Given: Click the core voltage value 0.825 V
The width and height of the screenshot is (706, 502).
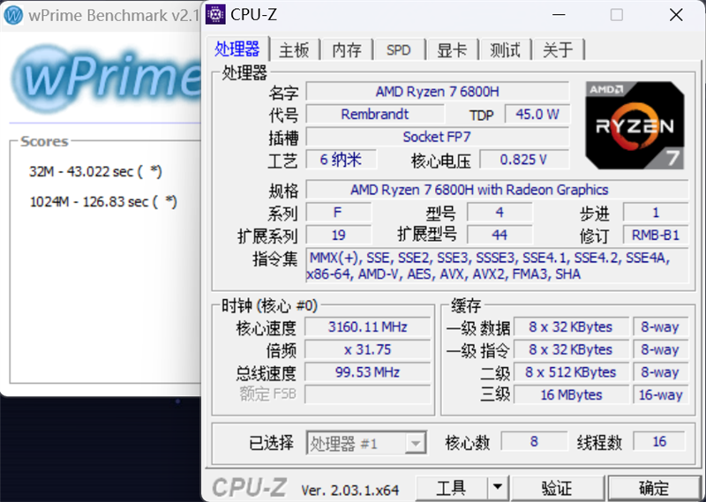Looking at the screenshot, I should point(524,160).
